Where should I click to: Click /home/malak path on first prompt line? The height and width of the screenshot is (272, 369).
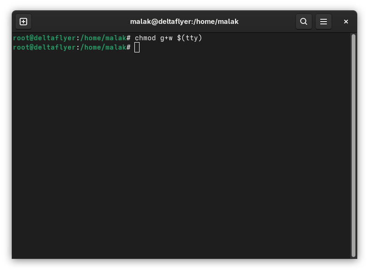click(x=103, y=38)
